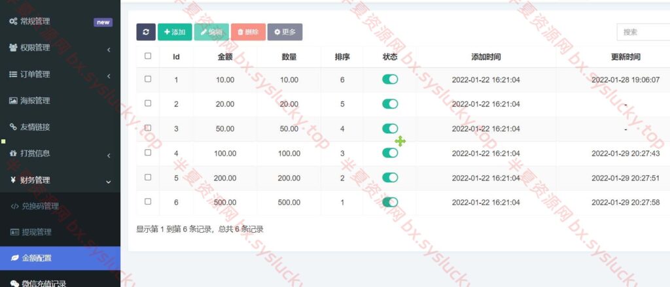Screen dimensions: 670x287
Task: Click the 2022-01-29 20:27:43 update time
Action: [x=626, y=154]
